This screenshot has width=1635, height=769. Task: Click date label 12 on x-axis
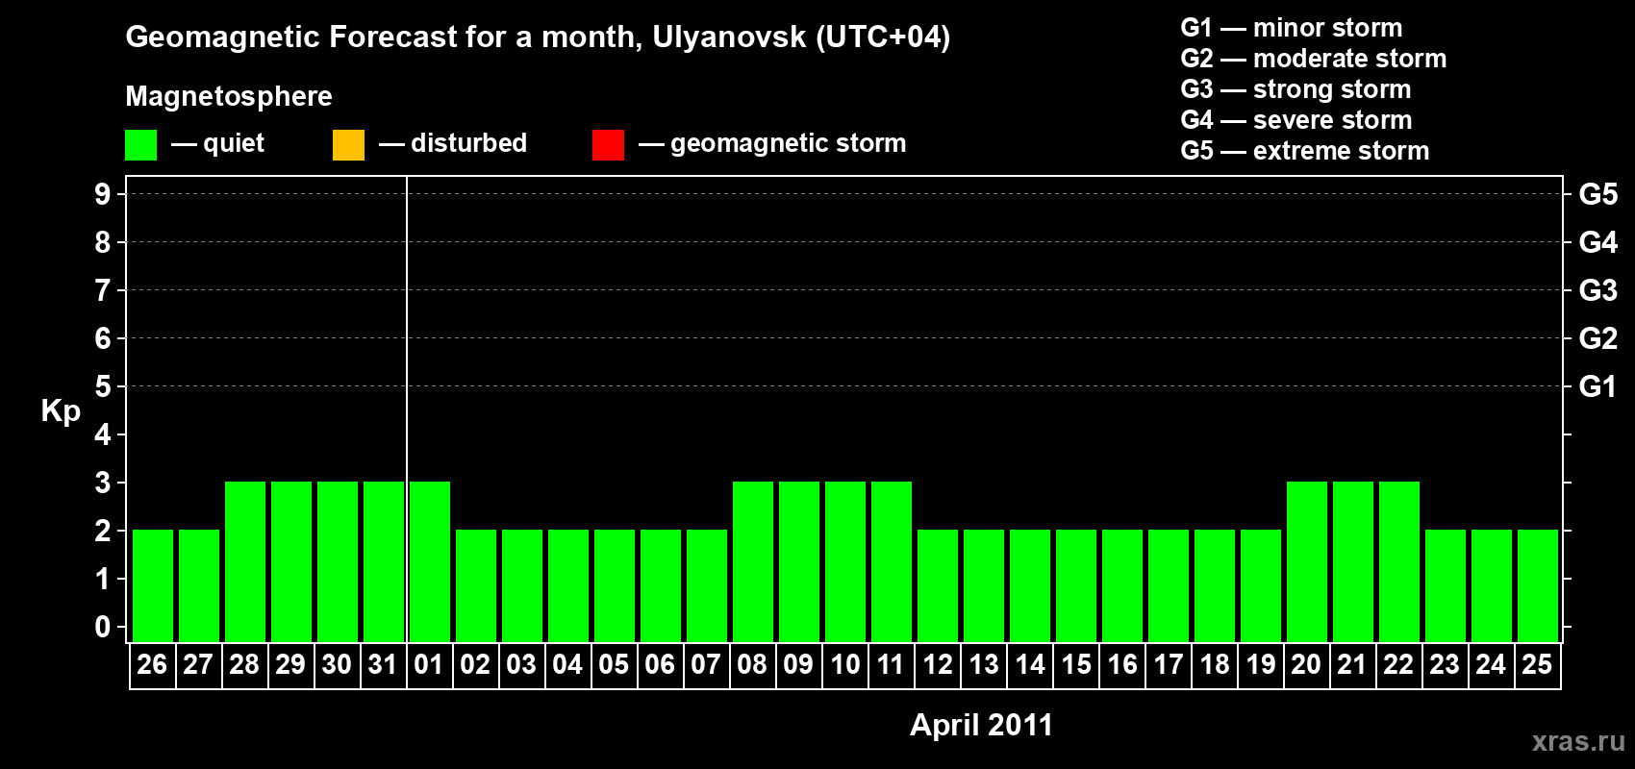(x=937, y=664)
